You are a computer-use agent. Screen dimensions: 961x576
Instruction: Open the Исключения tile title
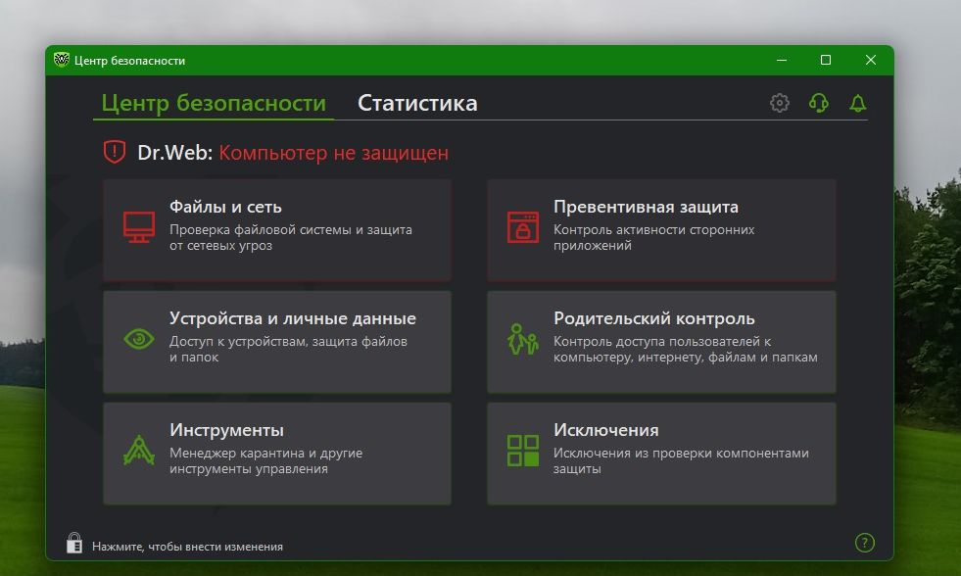605,429
